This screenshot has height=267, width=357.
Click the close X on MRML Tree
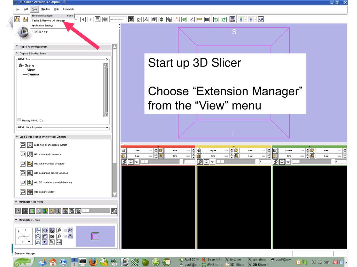(107, 59)
